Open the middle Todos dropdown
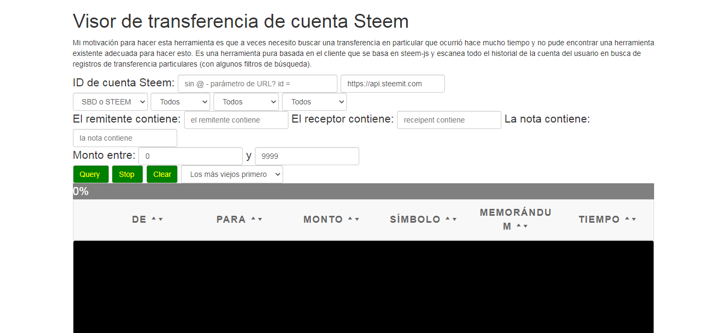The width and height of the screenshot is (727, 333). point(246,102)
